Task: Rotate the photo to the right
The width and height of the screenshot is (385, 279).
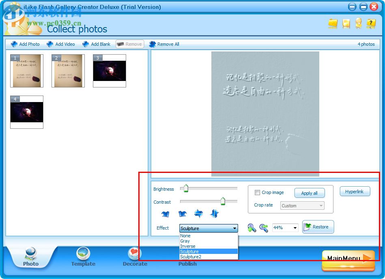Action: point(182,213)
